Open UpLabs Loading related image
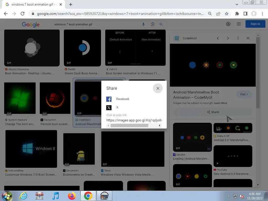268x201 pixels. [x=192, y=137]
